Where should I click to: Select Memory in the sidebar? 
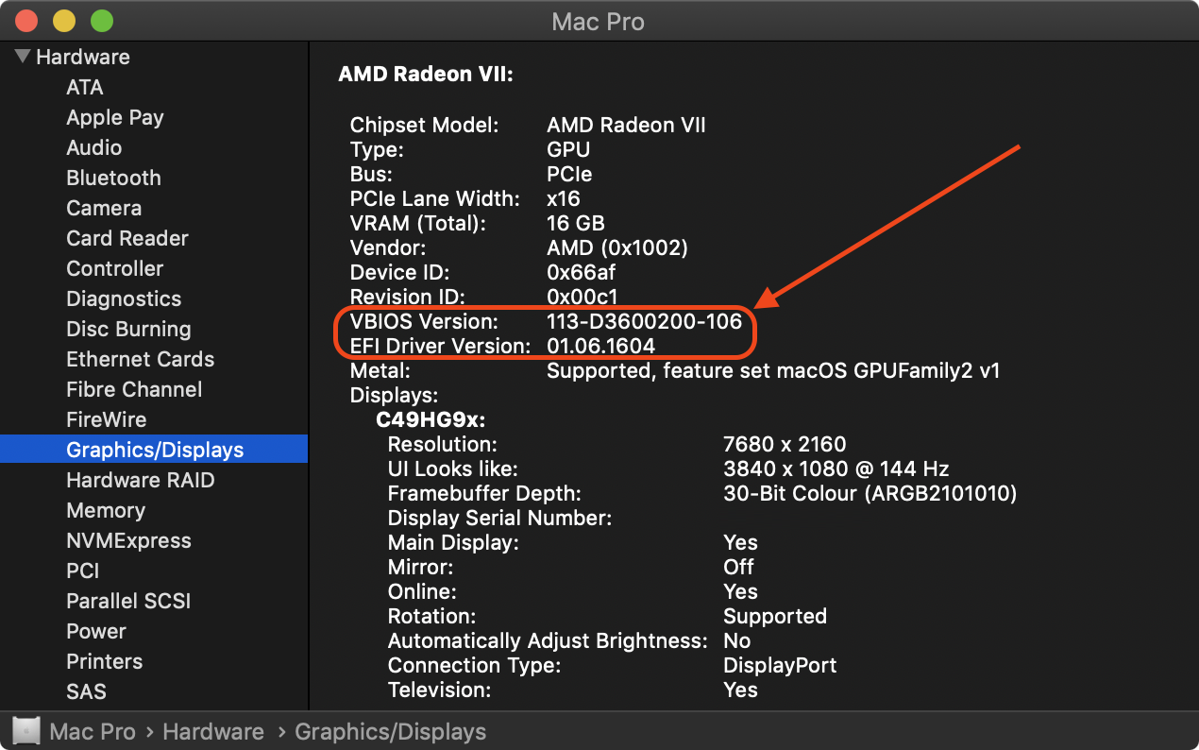[x=106, y=510]
